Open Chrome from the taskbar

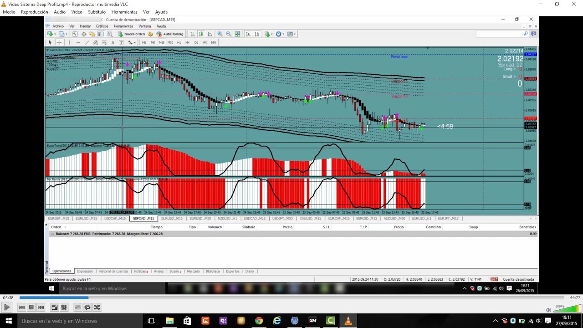click(259, 321)
